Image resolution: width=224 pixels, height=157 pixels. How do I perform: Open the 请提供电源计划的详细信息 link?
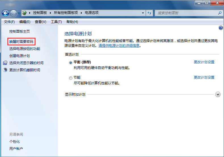119,46
